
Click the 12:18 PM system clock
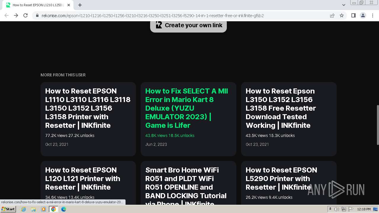[364, 209]
